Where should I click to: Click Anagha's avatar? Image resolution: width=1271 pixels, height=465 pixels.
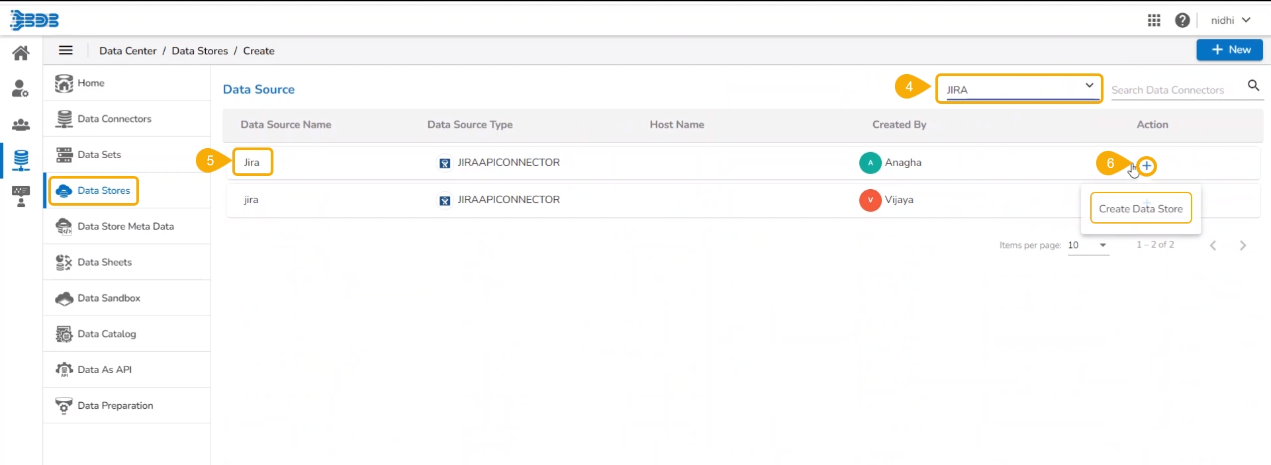coord(870,163)
